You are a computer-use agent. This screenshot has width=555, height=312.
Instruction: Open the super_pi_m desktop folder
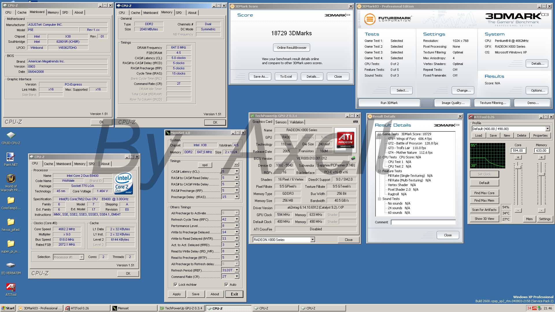(x=11, y=246)
